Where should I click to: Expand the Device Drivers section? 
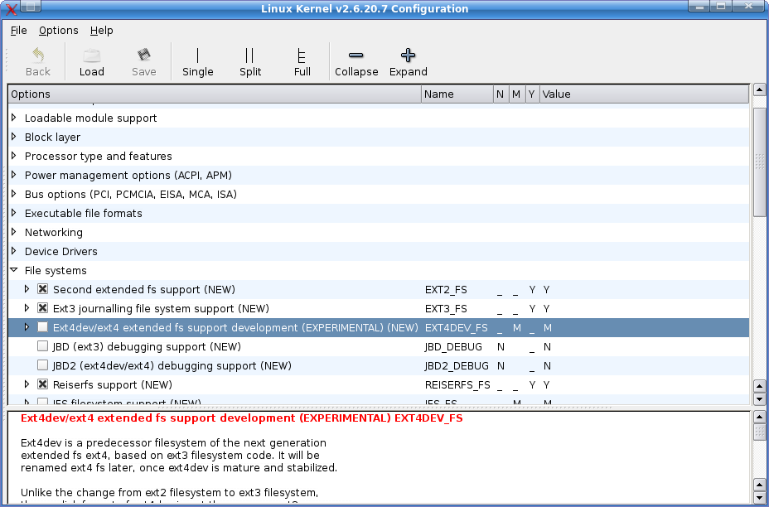(14, 252)
